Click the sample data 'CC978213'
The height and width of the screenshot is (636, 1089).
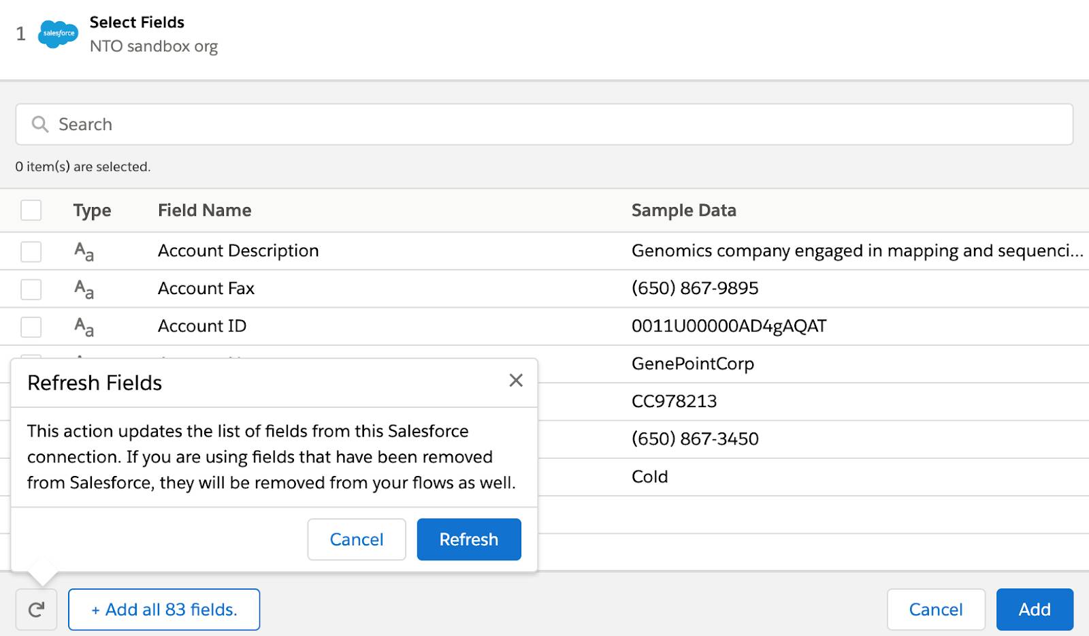(x=674, y=401)
